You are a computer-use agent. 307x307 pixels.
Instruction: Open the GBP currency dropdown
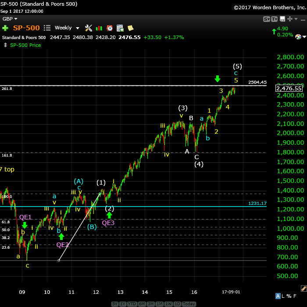coord(10,19)
